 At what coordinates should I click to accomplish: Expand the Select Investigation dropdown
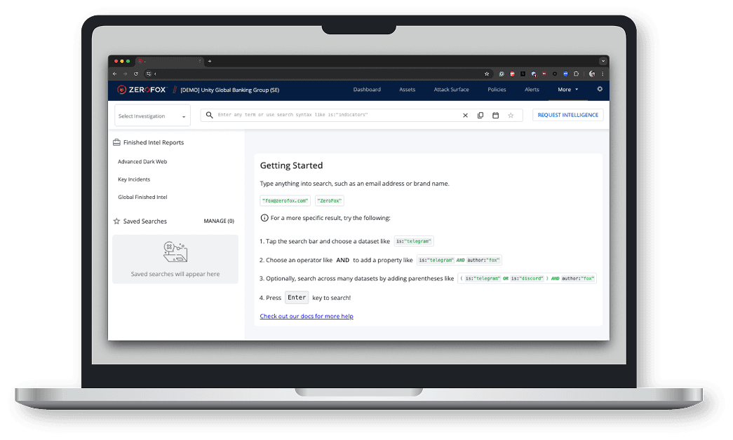pos(152,116)
